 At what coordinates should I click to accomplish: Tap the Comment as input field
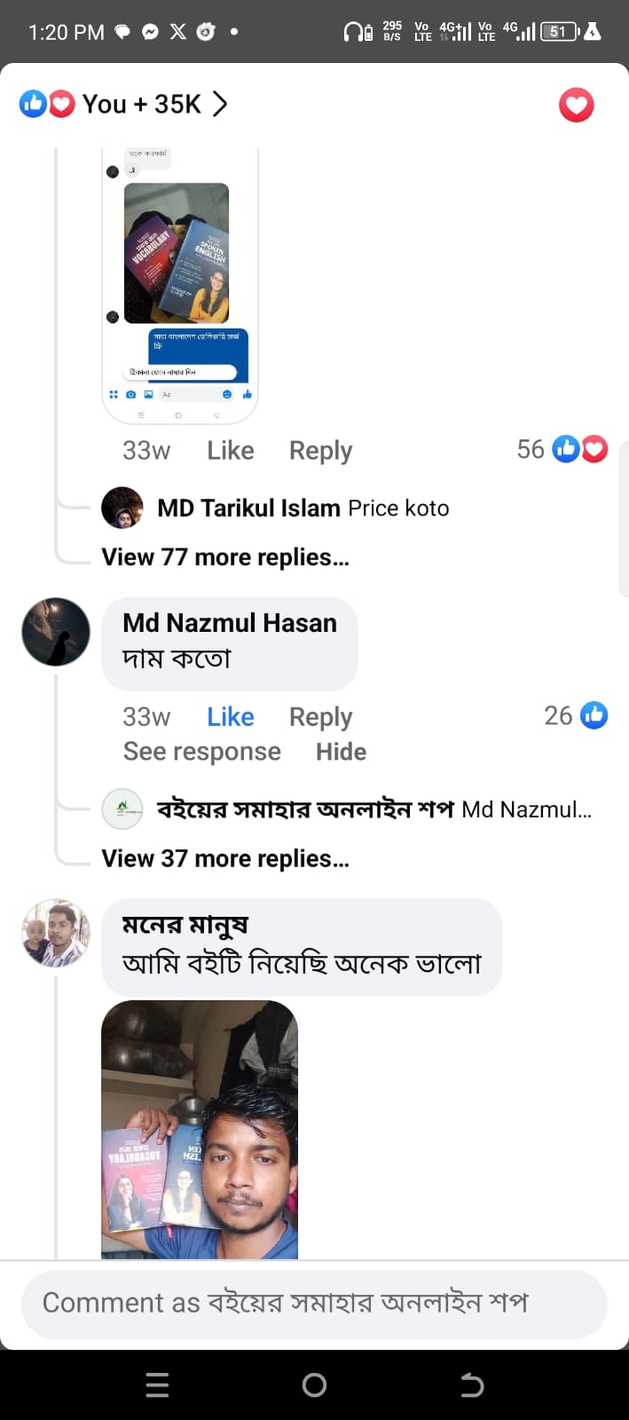click(314, 1303)
